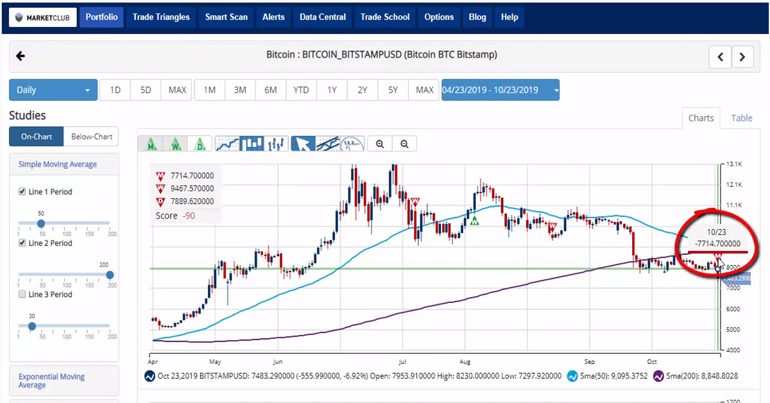
Task: Zoom in on the chart
Action: 380,144
